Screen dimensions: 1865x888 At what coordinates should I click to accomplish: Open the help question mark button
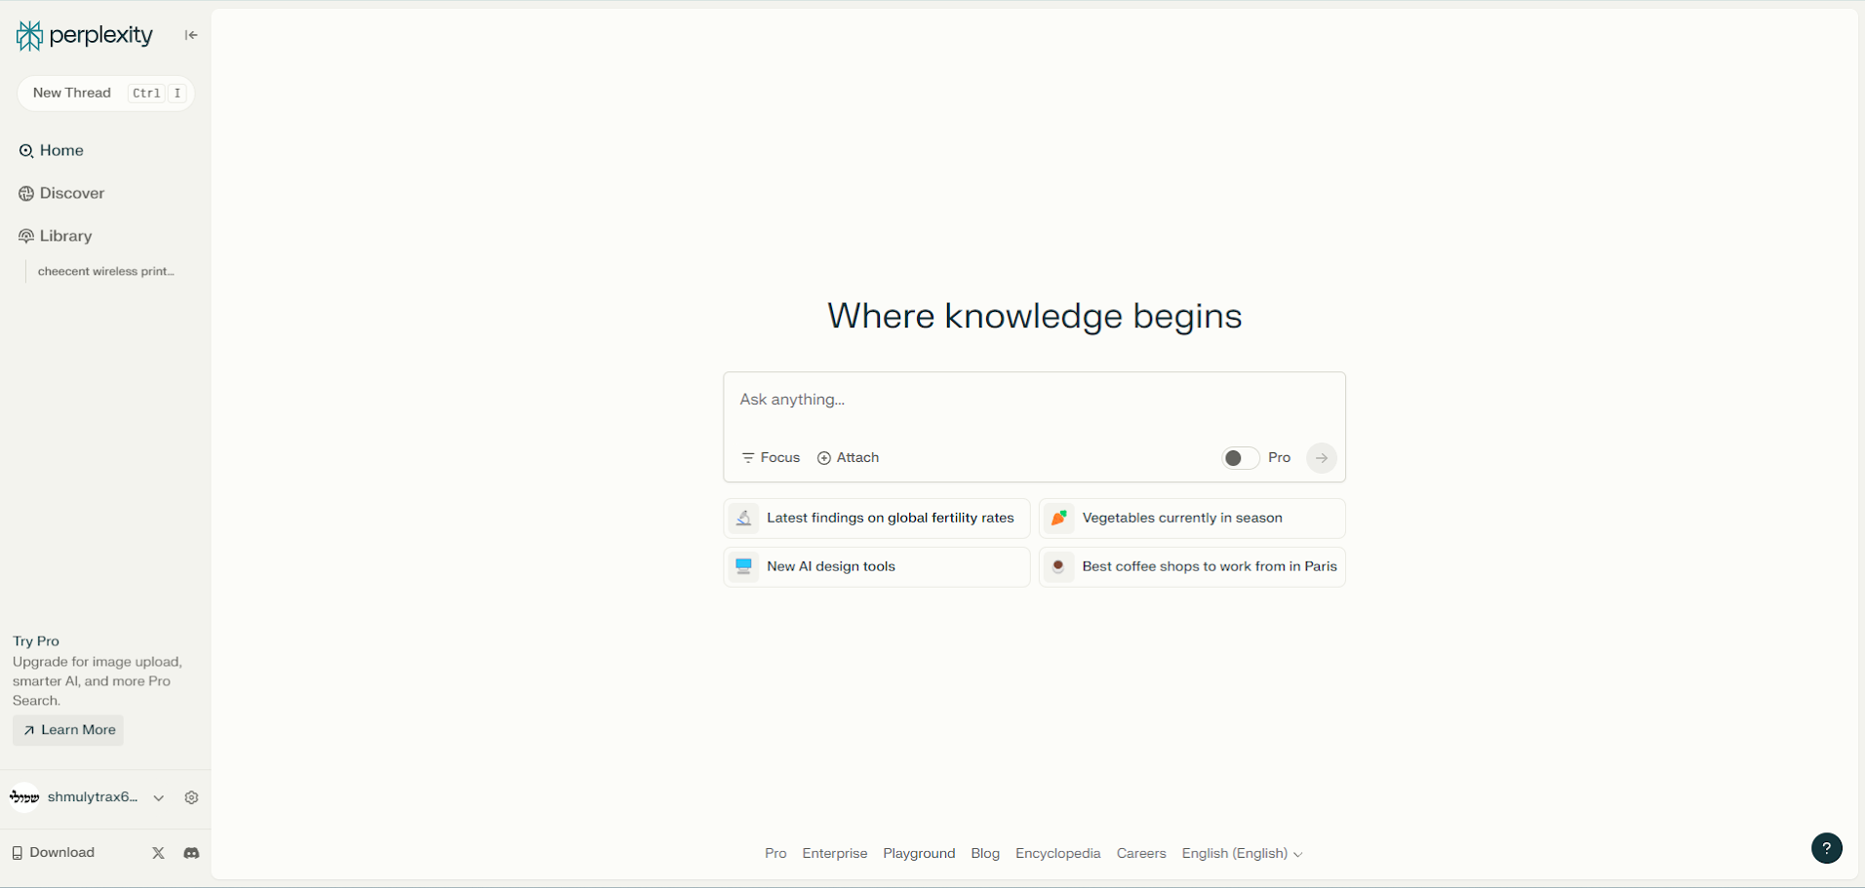click(x=1827, y=848)
